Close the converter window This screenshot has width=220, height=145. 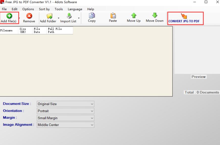coord(217,2)
